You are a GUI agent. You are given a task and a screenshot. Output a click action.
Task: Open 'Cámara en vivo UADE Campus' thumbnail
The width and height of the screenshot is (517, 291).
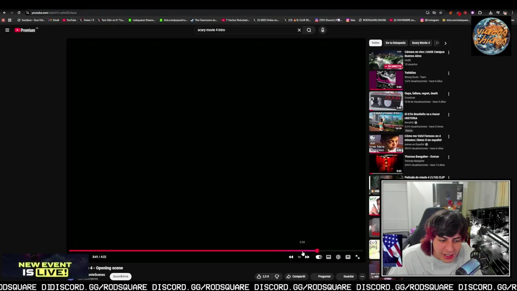tap(386, 59)
